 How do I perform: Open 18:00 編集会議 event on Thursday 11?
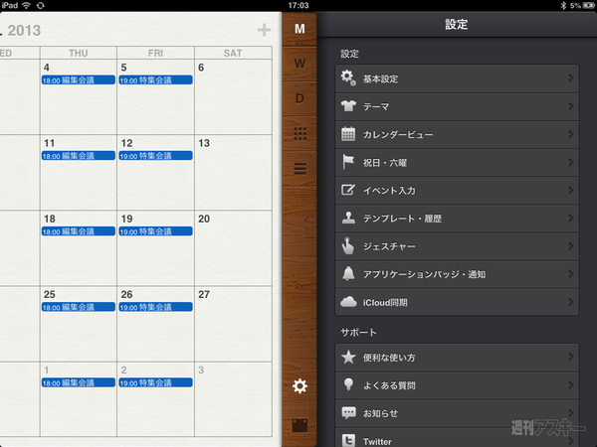78,156
